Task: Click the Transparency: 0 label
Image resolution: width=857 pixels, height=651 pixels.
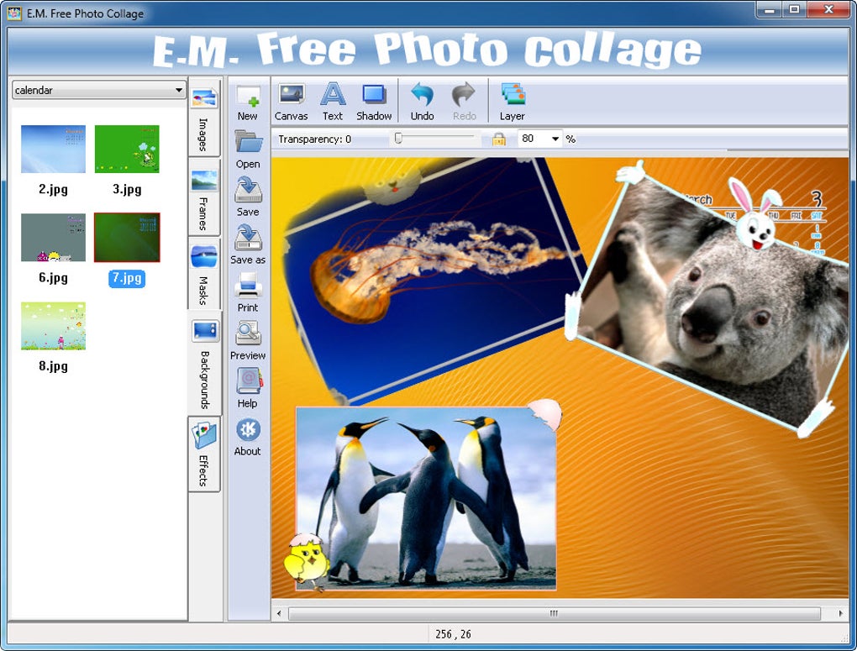Action: tap(314, 139)
